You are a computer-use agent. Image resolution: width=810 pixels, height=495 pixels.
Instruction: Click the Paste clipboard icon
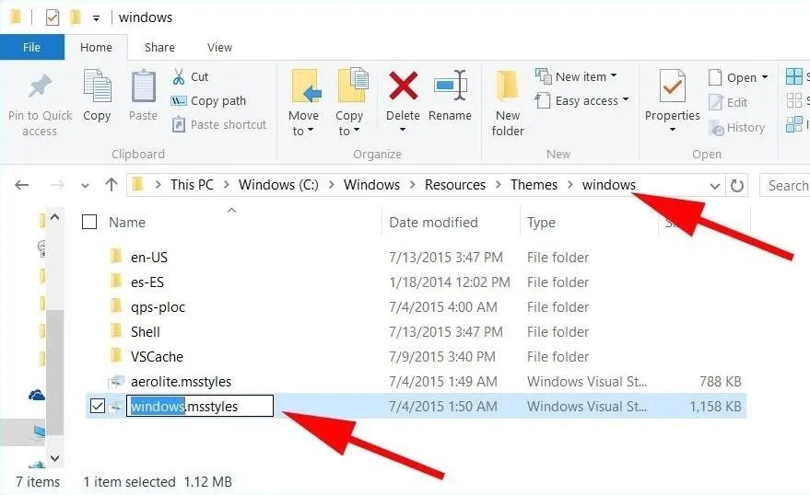pos(143,86)
